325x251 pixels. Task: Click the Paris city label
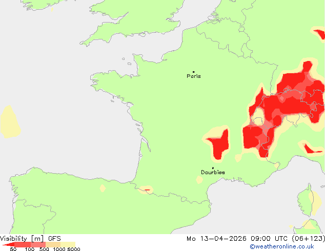coord(194,76)
